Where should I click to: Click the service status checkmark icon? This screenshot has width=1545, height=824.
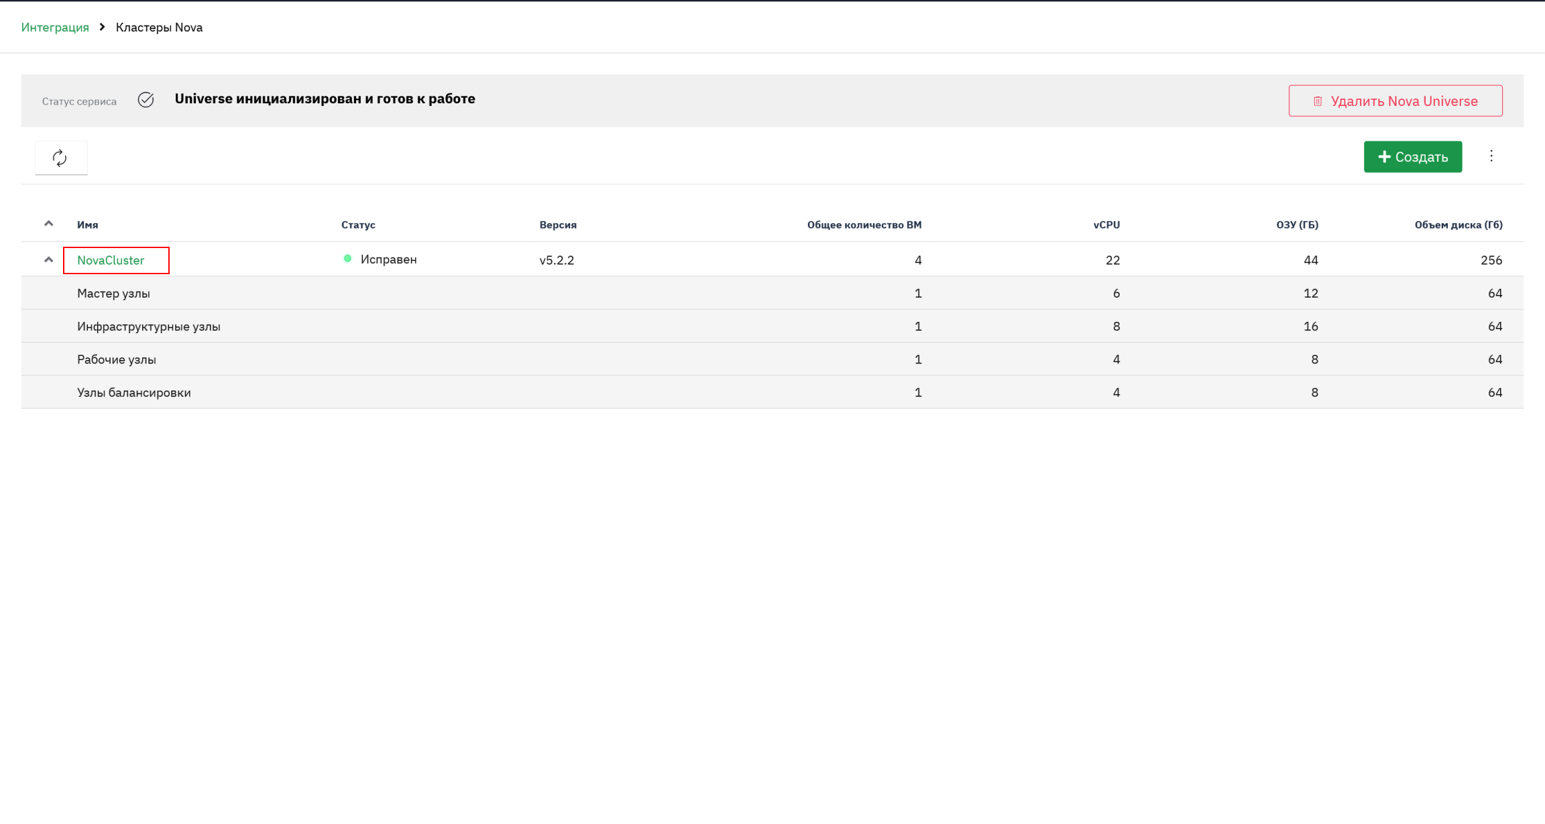coord(146,100)
